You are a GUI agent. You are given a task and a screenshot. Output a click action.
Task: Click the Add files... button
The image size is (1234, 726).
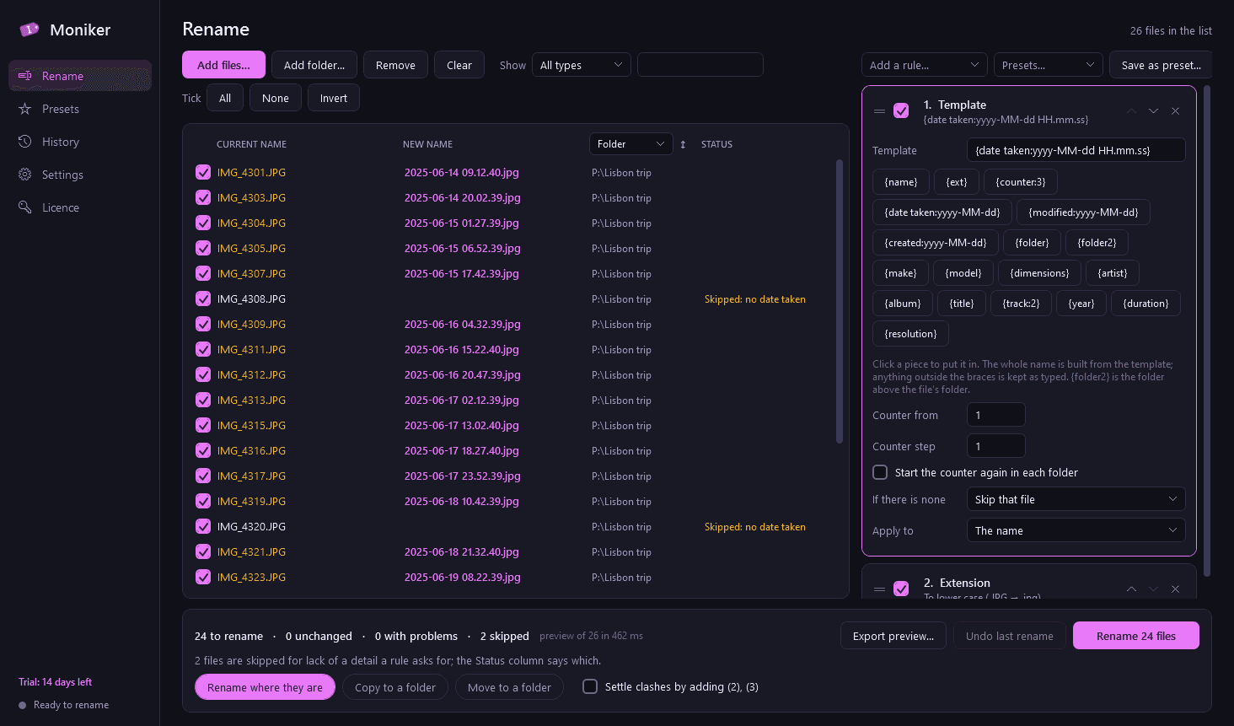coord(223,65)
